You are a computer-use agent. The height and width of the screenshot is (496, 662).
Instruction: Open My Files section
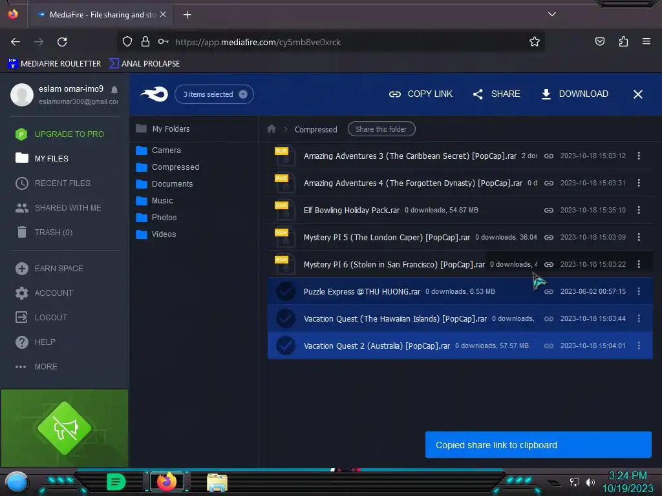[42, 159]
